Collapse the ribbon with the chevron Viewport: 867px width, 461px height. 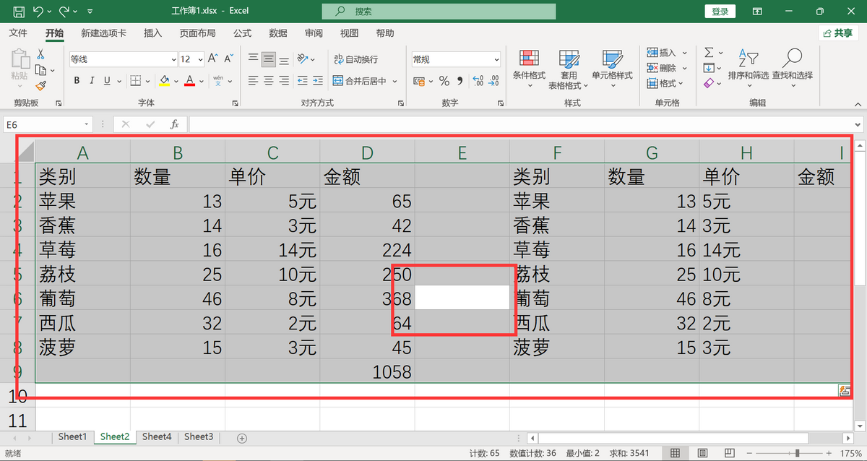point(858,103)
